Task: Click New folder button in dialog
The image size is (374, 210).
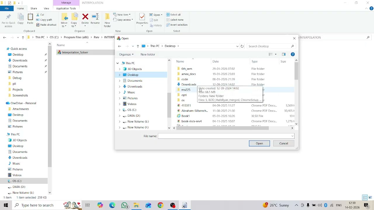Action: point(148,54)
